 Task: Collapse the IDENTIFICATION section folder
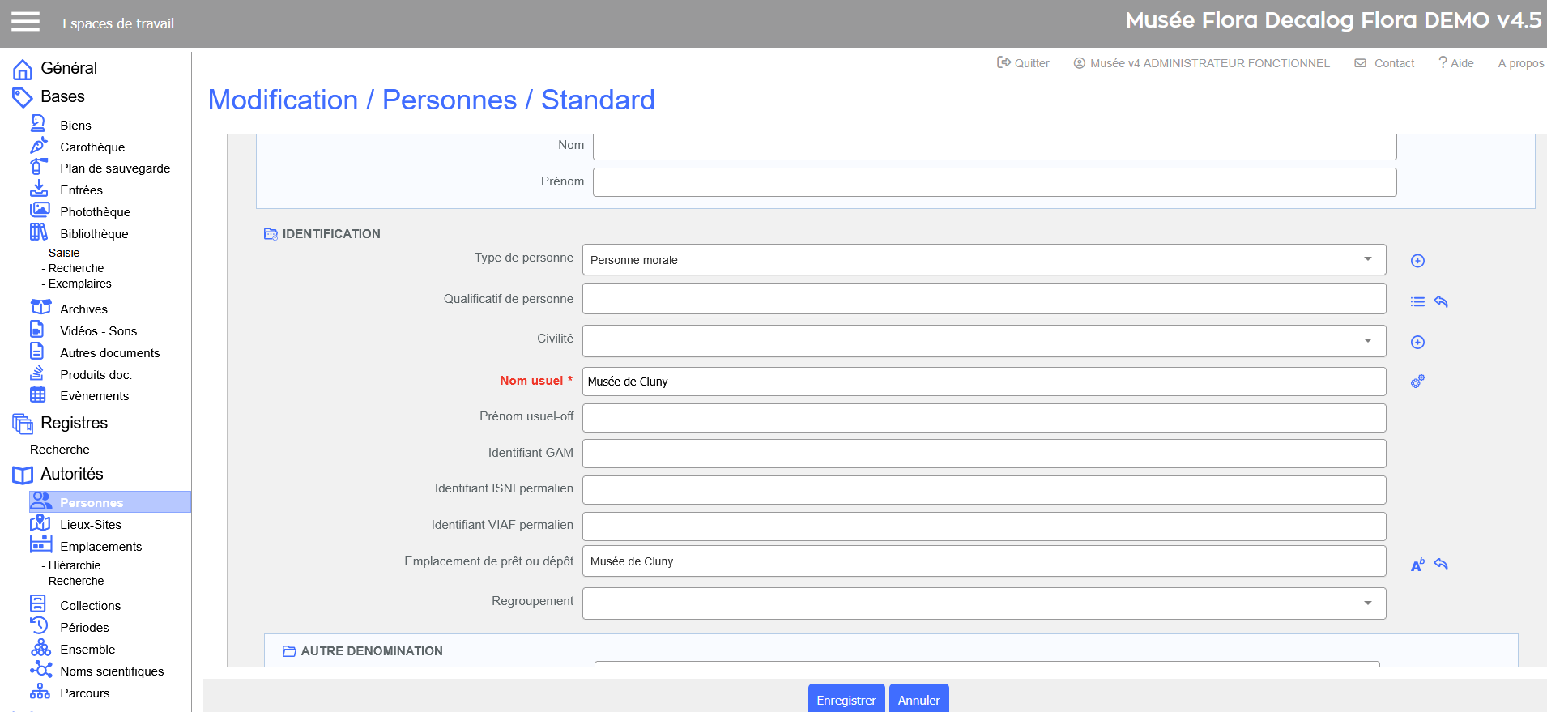tap(271, 234)
